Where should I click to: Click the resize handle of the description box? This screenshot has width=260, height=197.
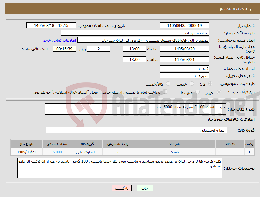coord(46,113)
